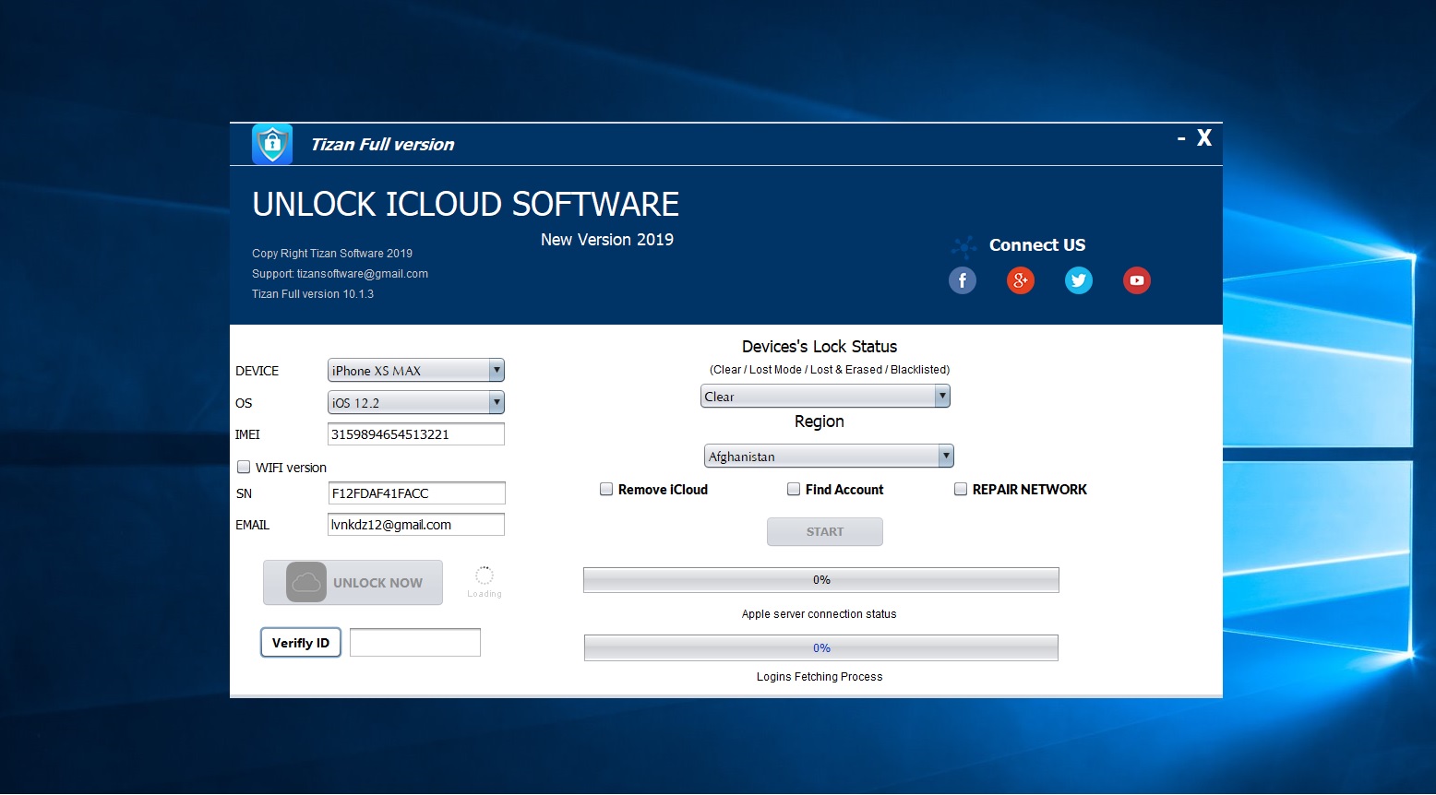Click the UNLOCK NOW button
Screen dimensions: 1436x795
tap(353, 582)
